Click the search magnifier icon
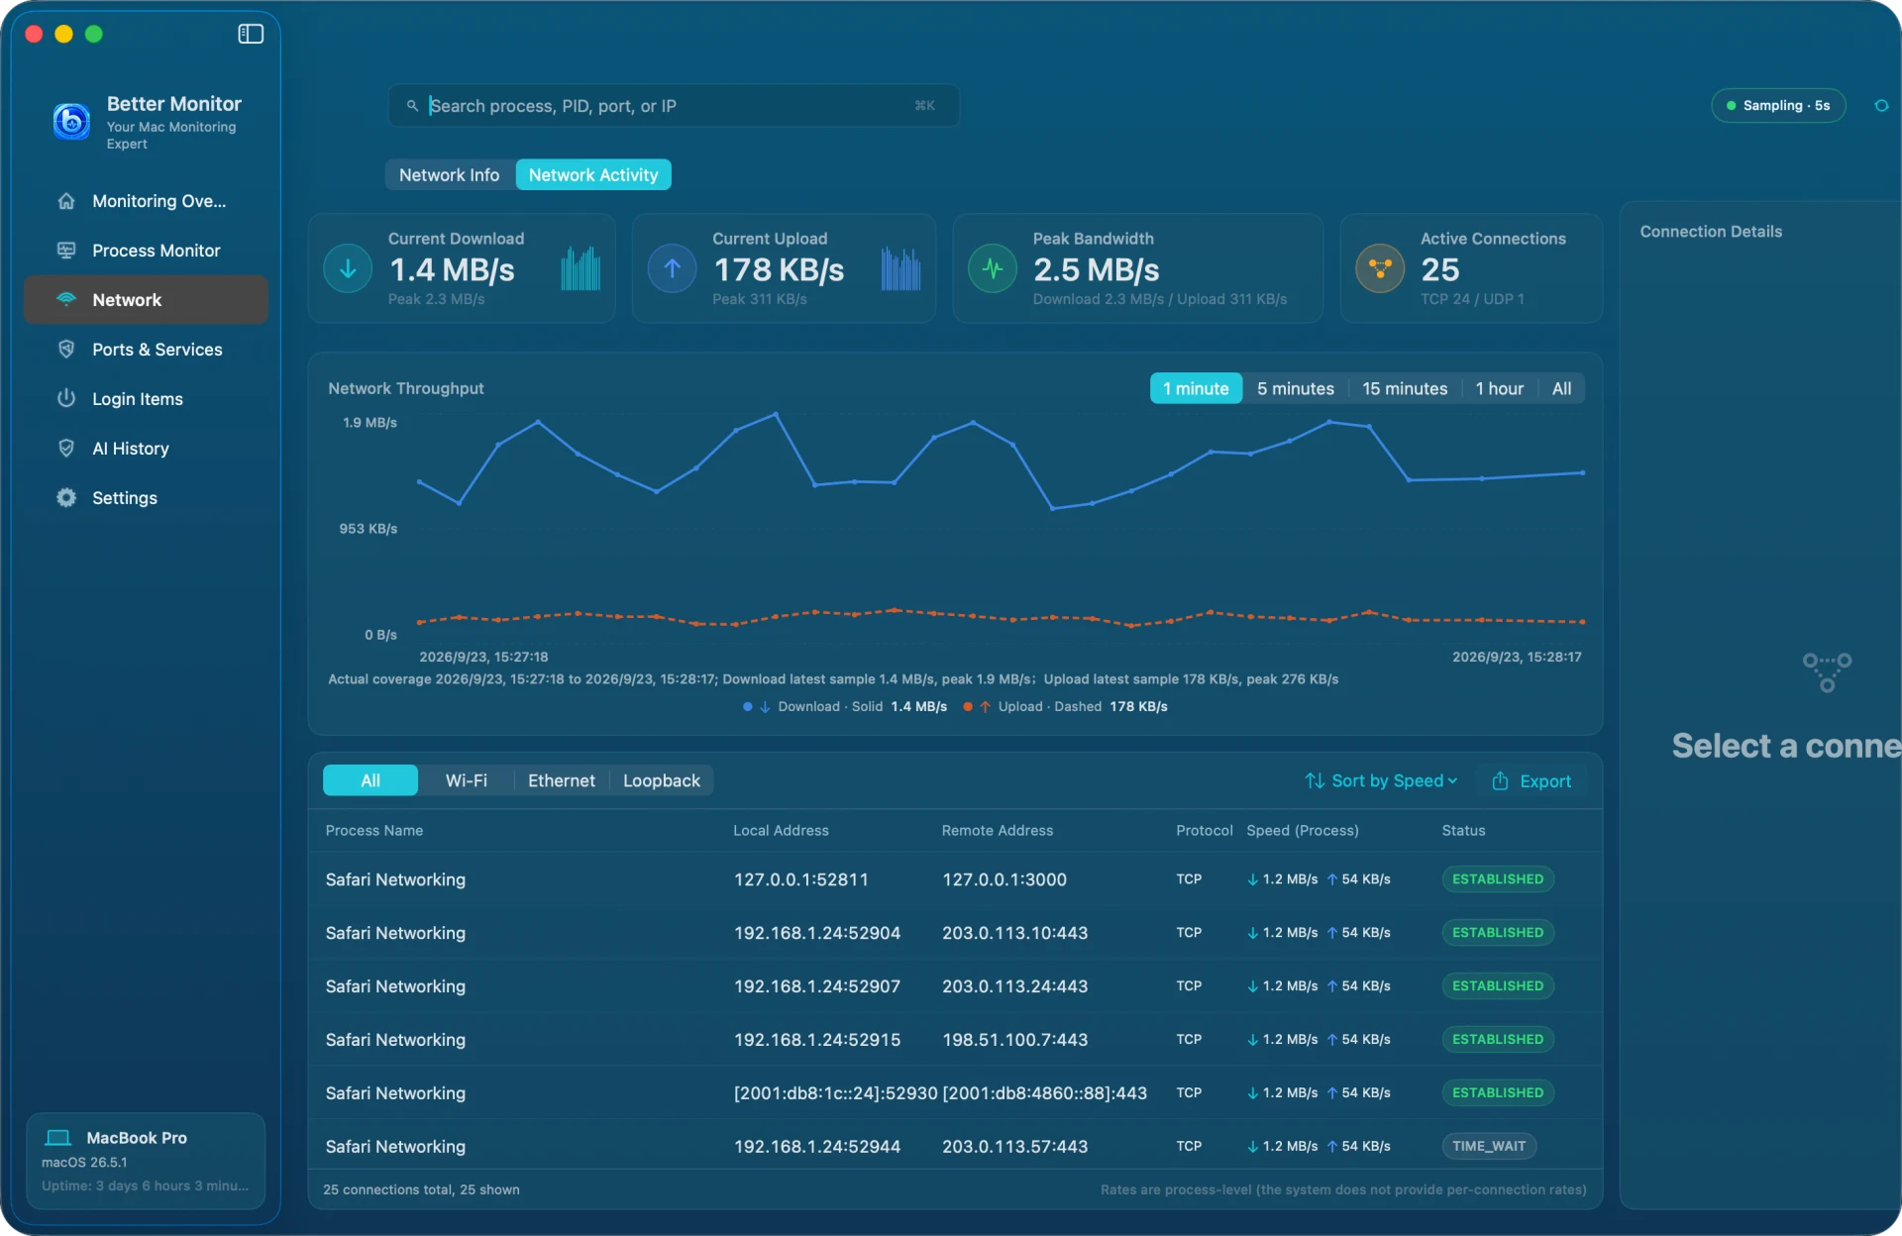Screen dimensions: 1902x1236 (x=412, y=106)
